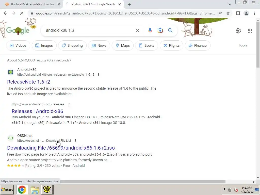Image resolution: width=260 pixels, height=195 pixels.
Task: Clear the search box text
Action: 137,30
